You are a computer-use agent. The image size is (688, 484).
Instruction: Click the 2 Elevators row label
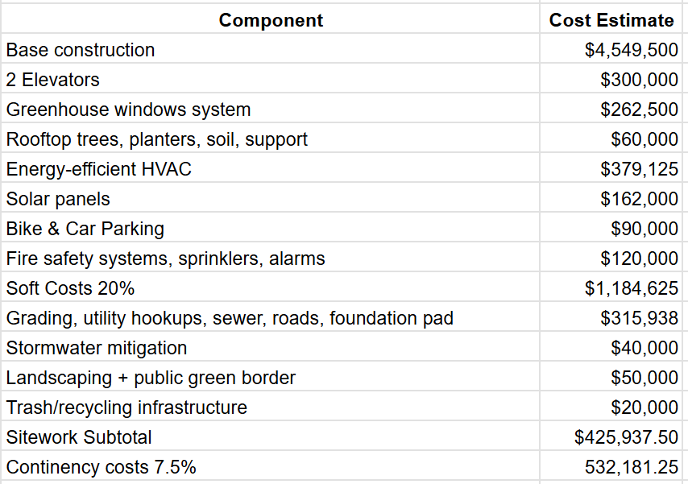coord(271,80)
